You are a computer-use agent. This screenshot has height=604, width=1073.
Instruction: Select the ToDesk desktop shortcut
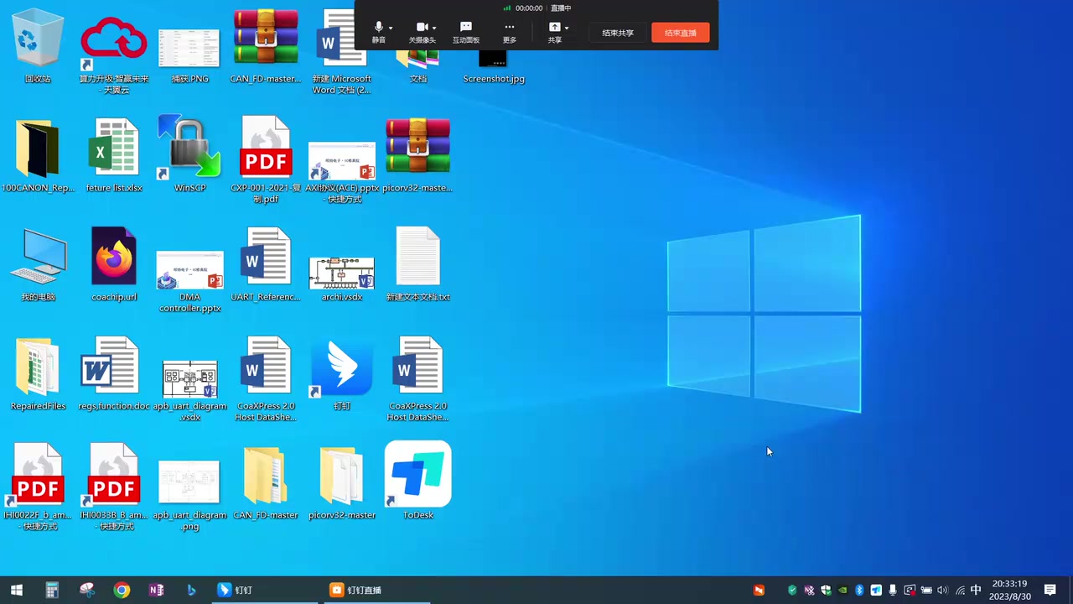pos(417,481)
